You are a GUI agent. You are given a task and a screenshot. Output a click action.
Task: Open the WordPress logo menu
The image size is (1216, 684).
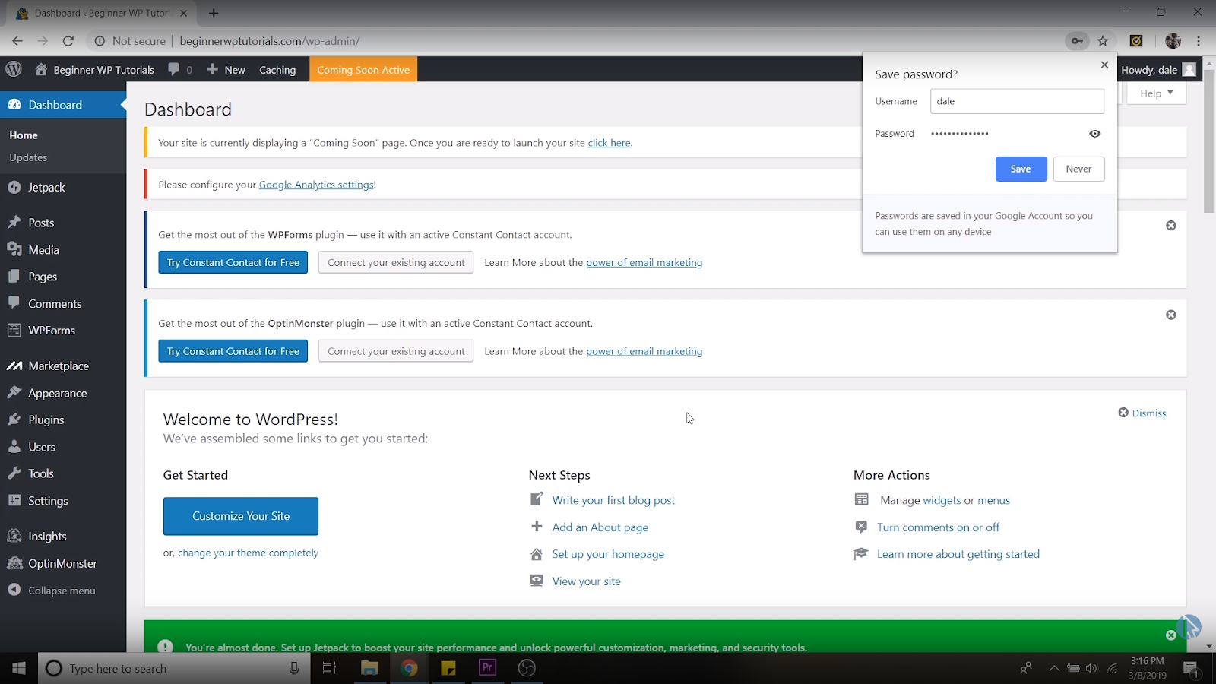point(14,69)
